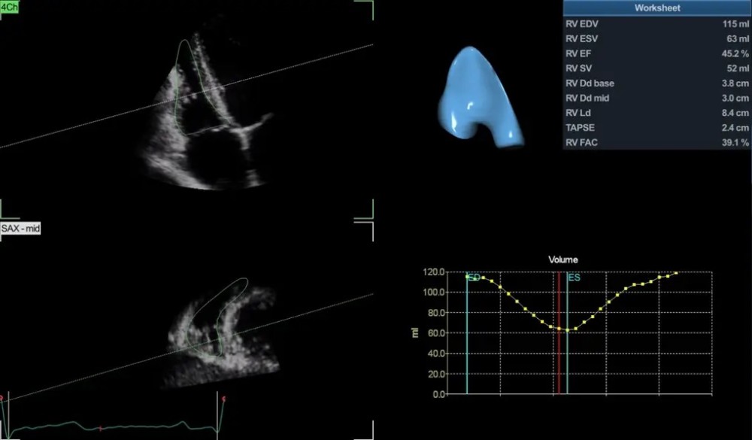The image size is (752, 440).
Task: Click the Volume chart title
Action: coord(563,259)
